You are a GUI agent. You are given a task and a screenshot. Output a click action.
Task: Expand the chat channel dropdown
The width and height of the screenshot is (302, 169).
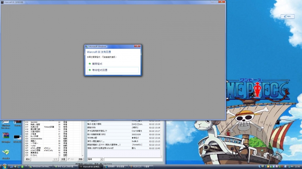pyautogui.click(x=101, y=159)
